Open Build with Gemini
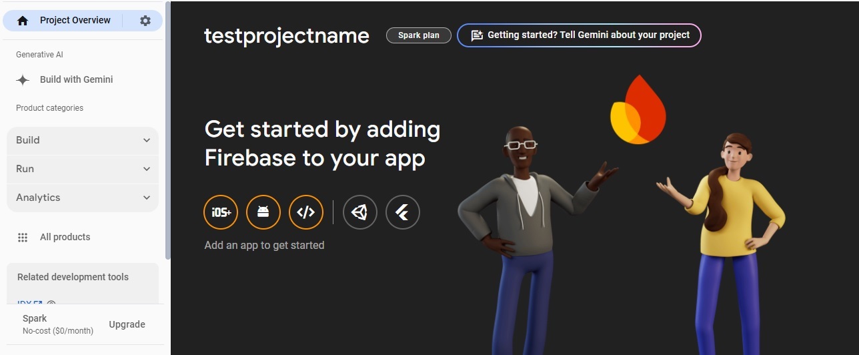This screenshot has width=859, height=355. [77, 79]
